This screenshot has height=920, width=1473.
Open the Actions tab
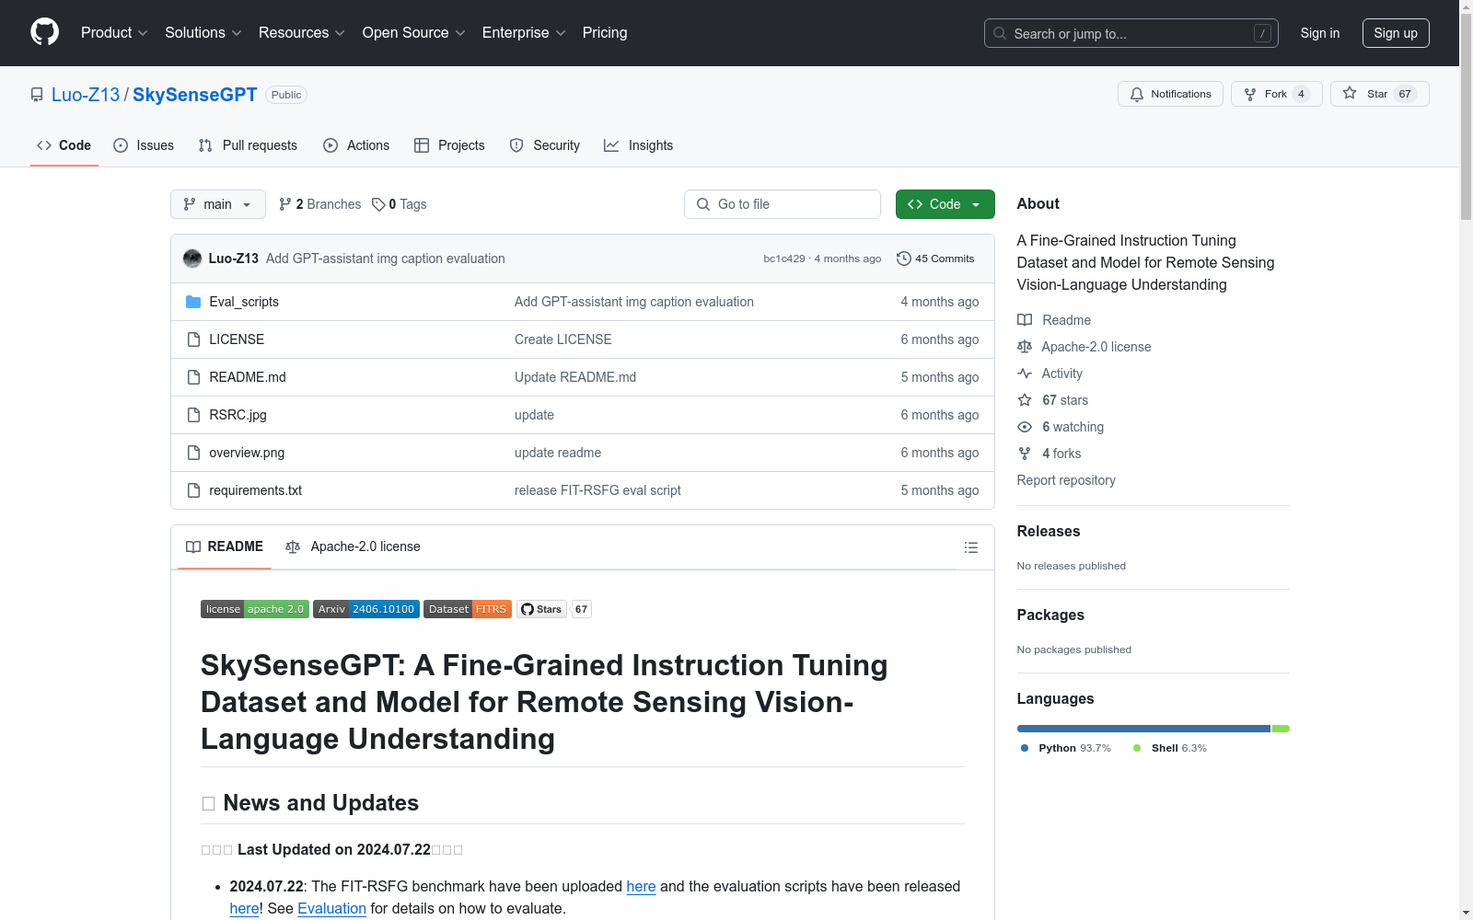pos(356,145)
